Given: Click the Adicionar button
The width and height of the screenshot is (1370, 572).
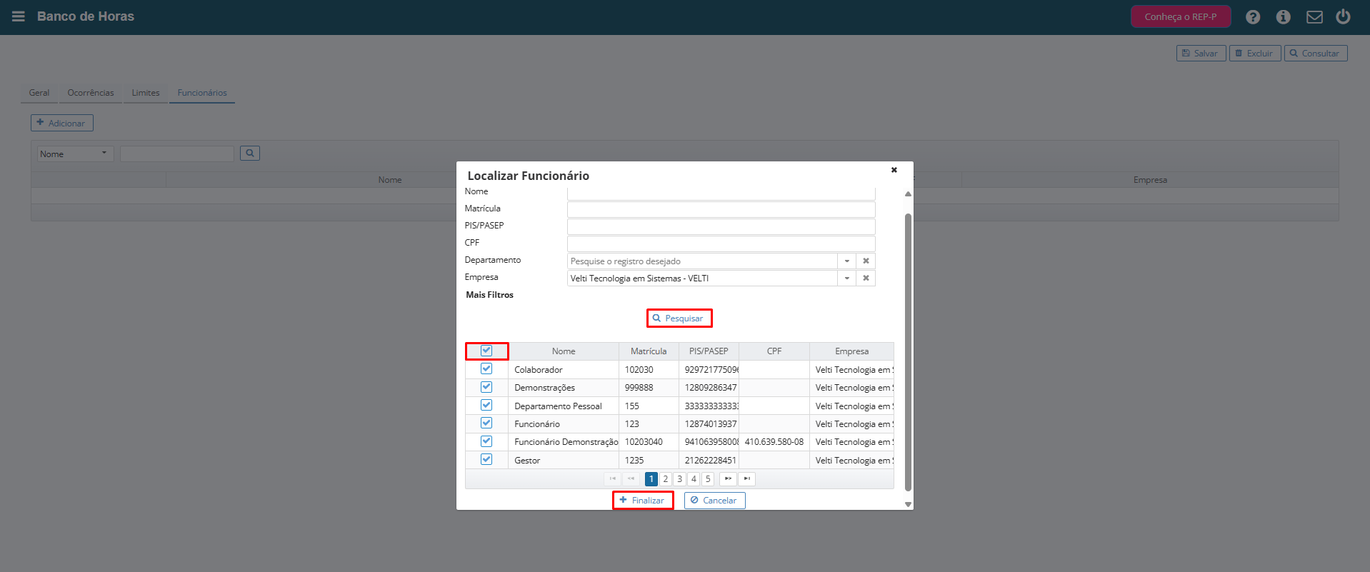Looking at the screenshot, I should (61, 123).
